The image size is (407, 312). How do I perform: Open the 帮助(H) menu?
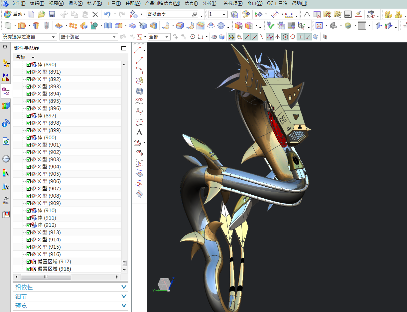pos(299,3)
